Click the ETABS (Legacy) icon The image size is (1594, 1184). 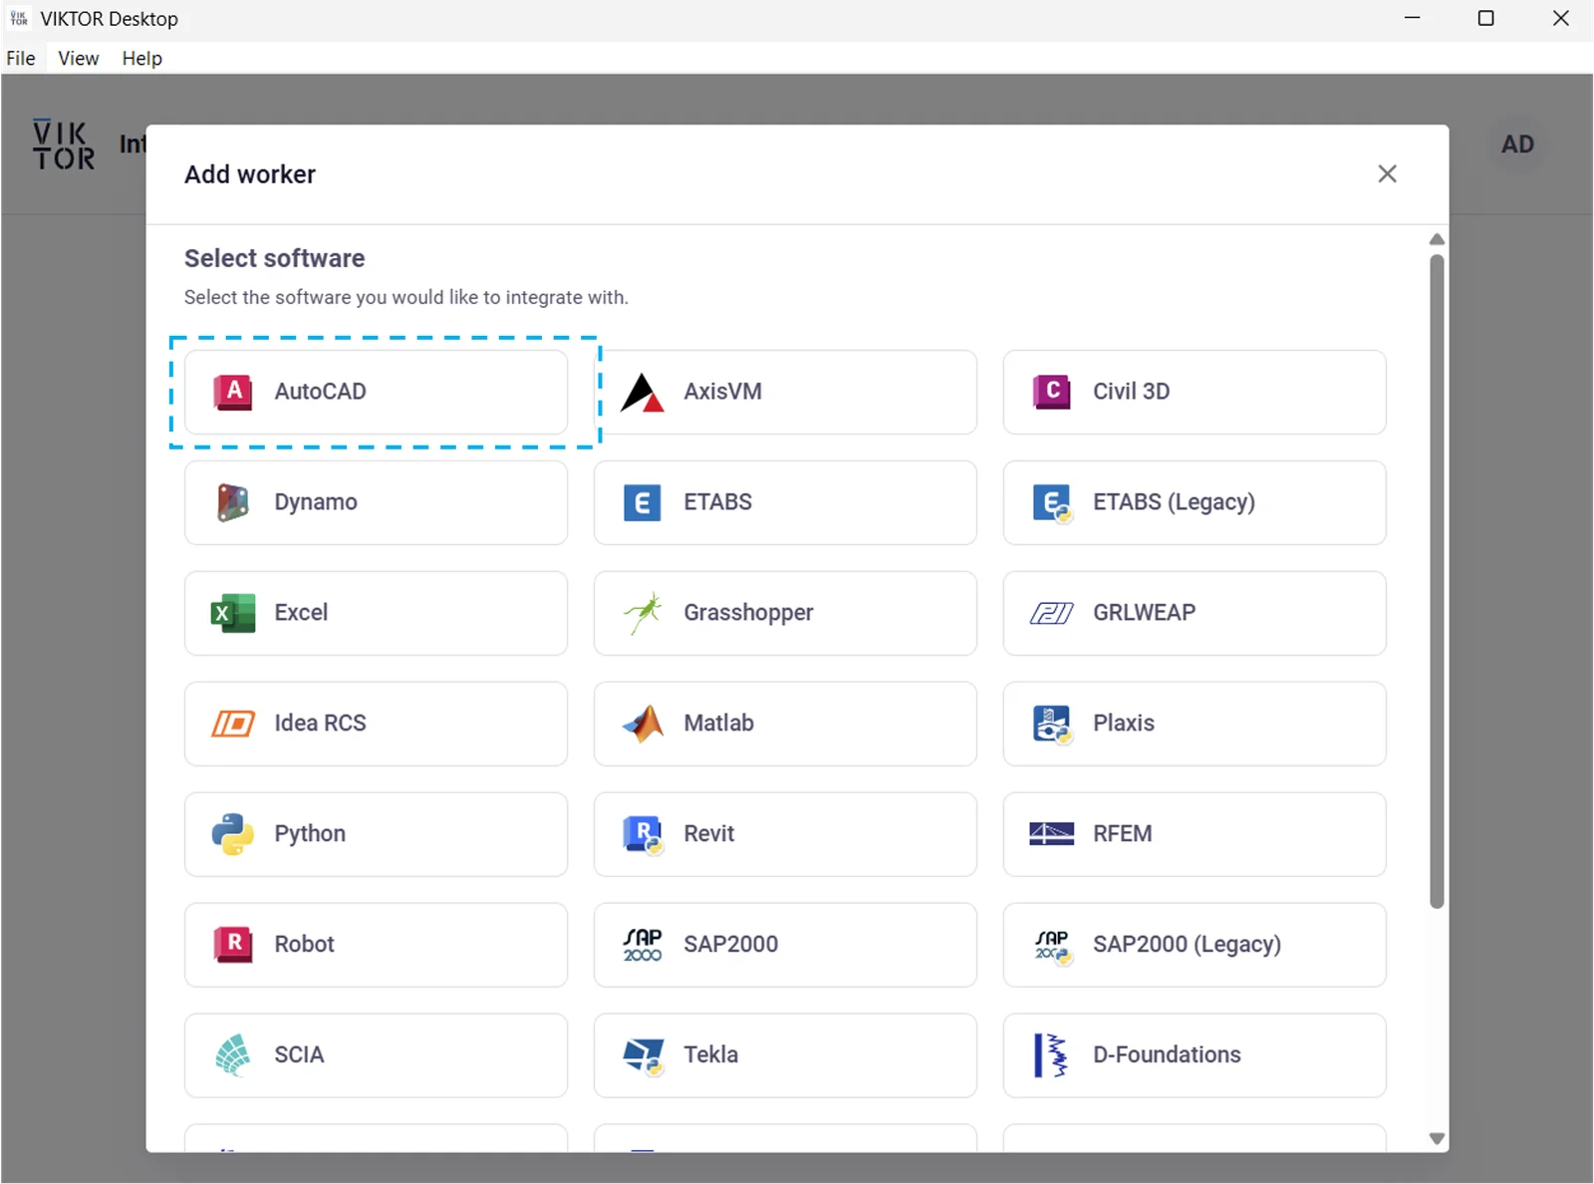(1051, 503)
